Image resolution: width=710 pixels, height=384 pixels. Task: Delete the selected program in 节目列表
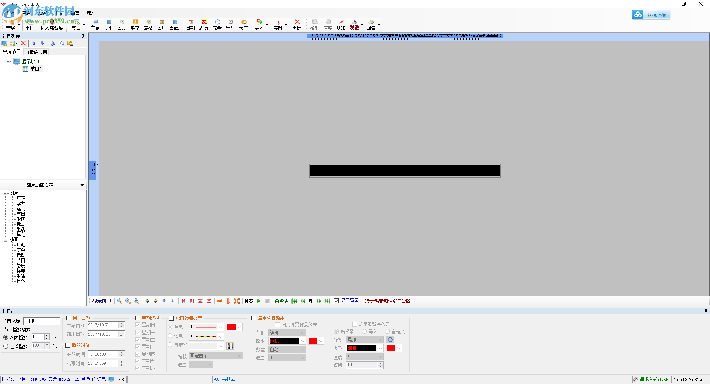click(x=23, y=43)
